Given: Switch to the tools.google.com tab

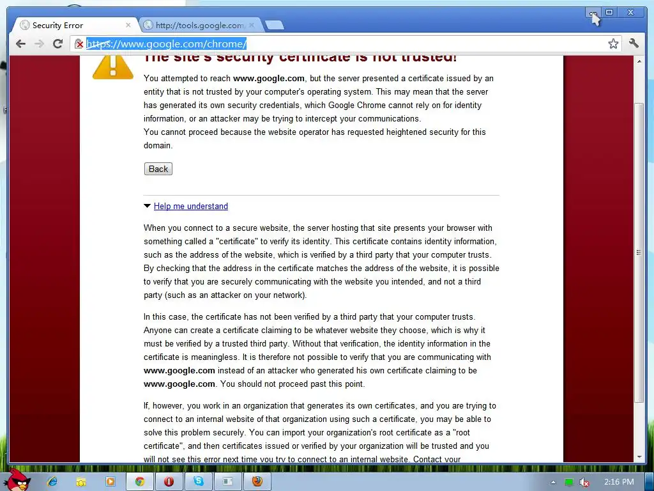Looking at the screenshot, I should (199, 26).
